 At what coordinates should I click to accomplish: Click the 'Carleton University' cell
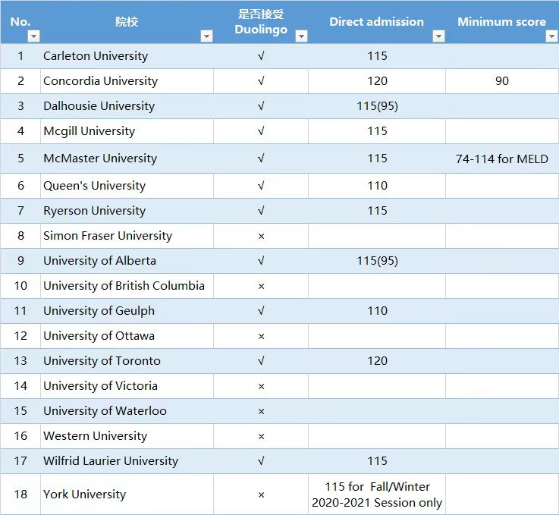127,56
